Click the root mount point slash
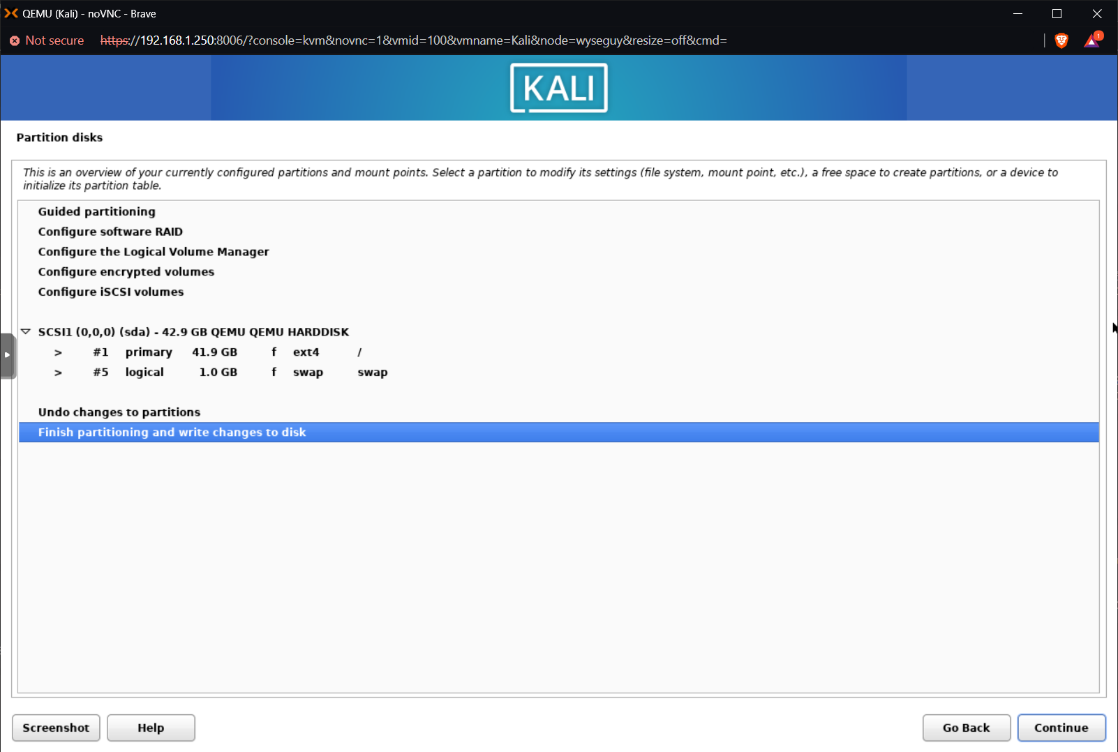1118x752 pixels. point(359,352)
